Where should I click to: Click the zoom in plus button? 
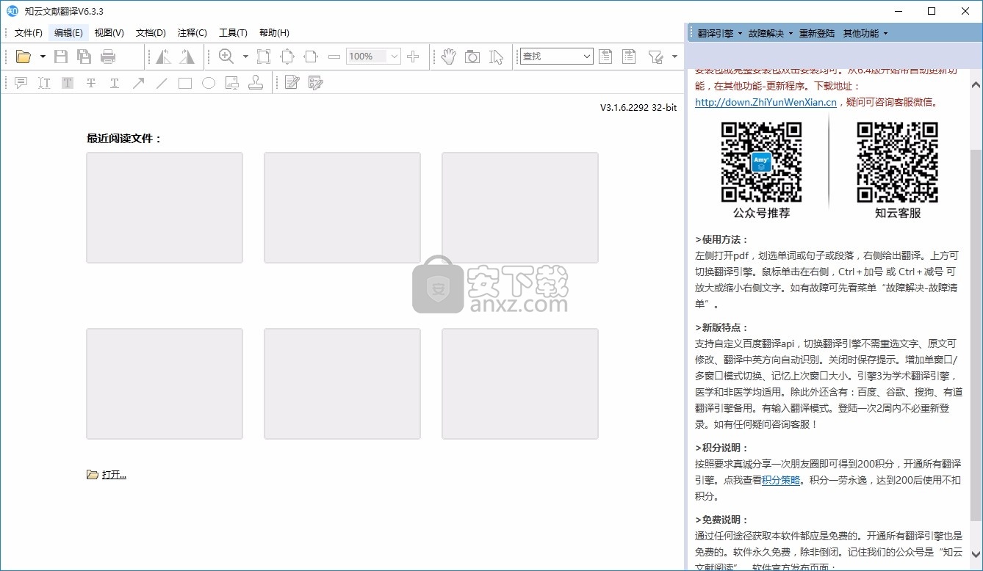[413, 57]
